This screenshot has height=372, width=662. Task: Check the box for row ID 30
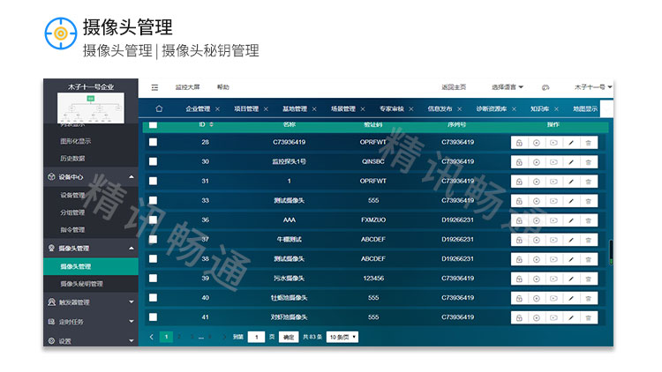(x=153, y=161)
